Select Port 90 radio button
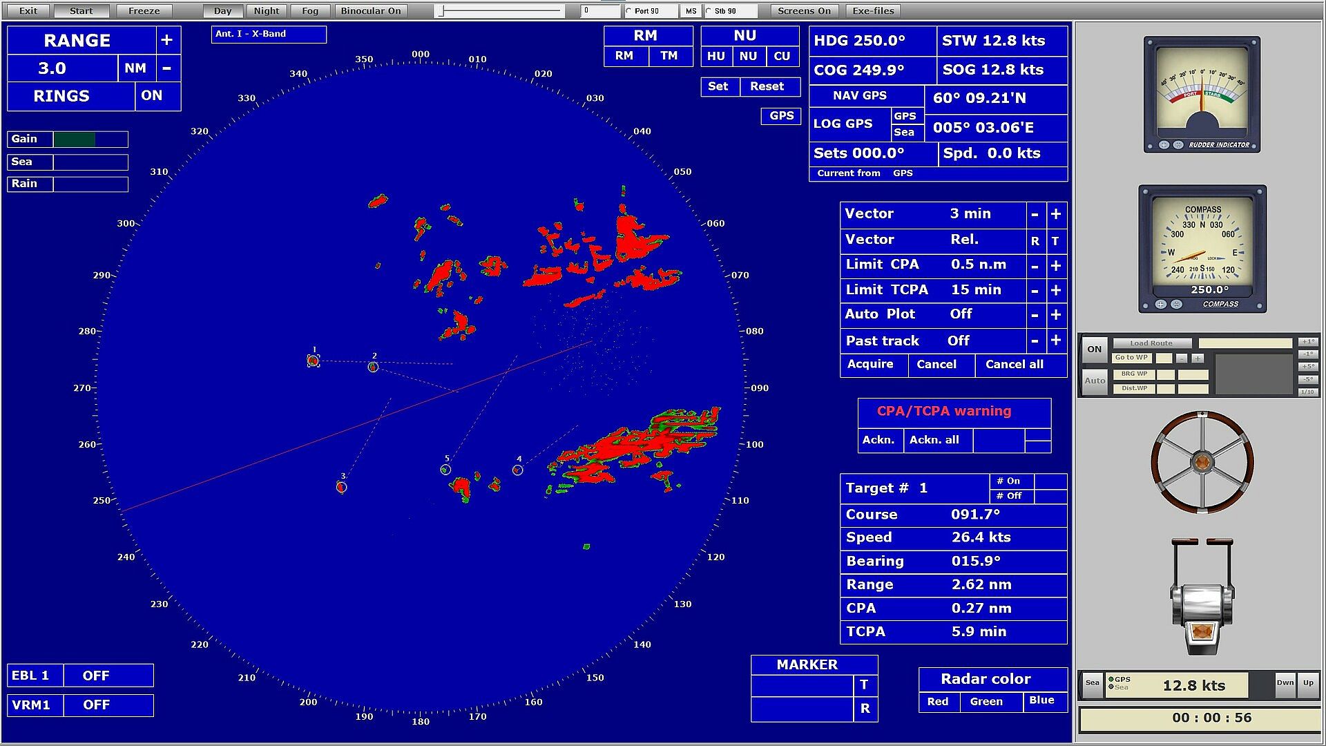 tap(628, 11)
